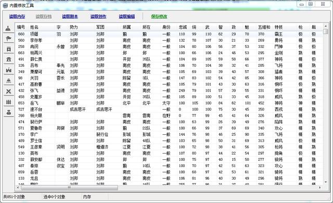Select the row named 岳云

pyautogui.click(x=169, y=172)
